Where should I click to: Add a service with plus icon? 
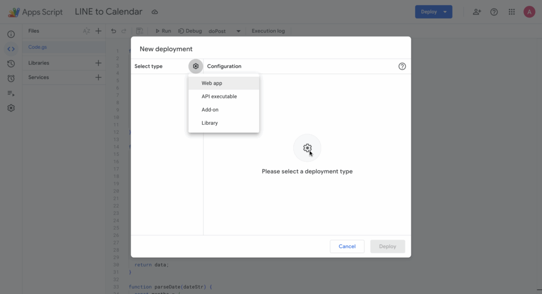point(98,77)
